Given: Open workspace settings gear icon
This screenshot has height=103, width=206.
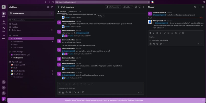Looking at the screenshot, I should click(x=48, y=7).
